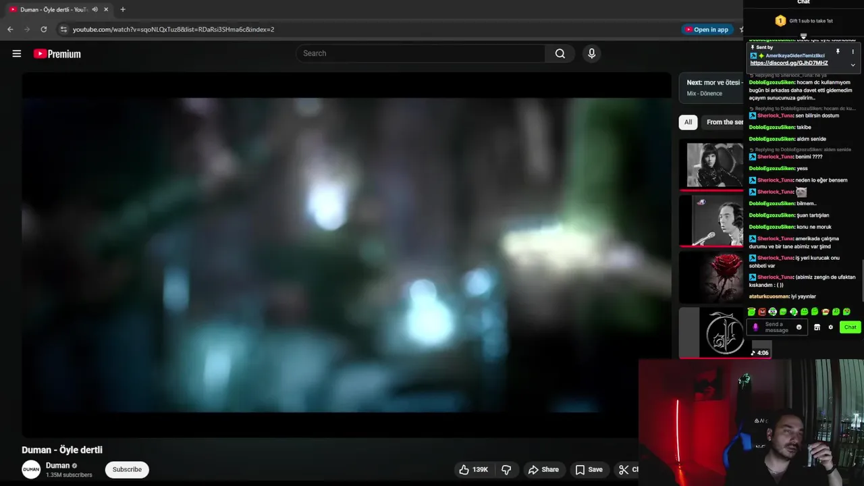Viewport: 864px width, 486px height.
Task: Click the magnifier search button
Action: click(560, 53)
